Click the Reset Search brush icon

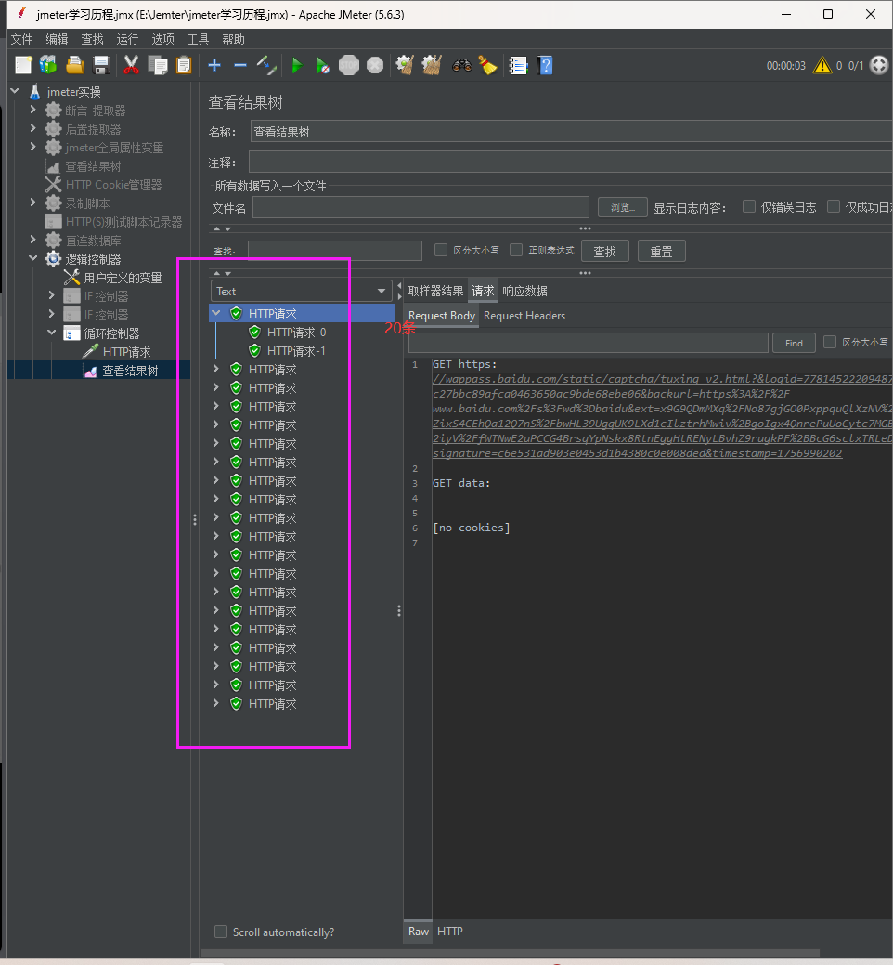(x=487, y=65)
